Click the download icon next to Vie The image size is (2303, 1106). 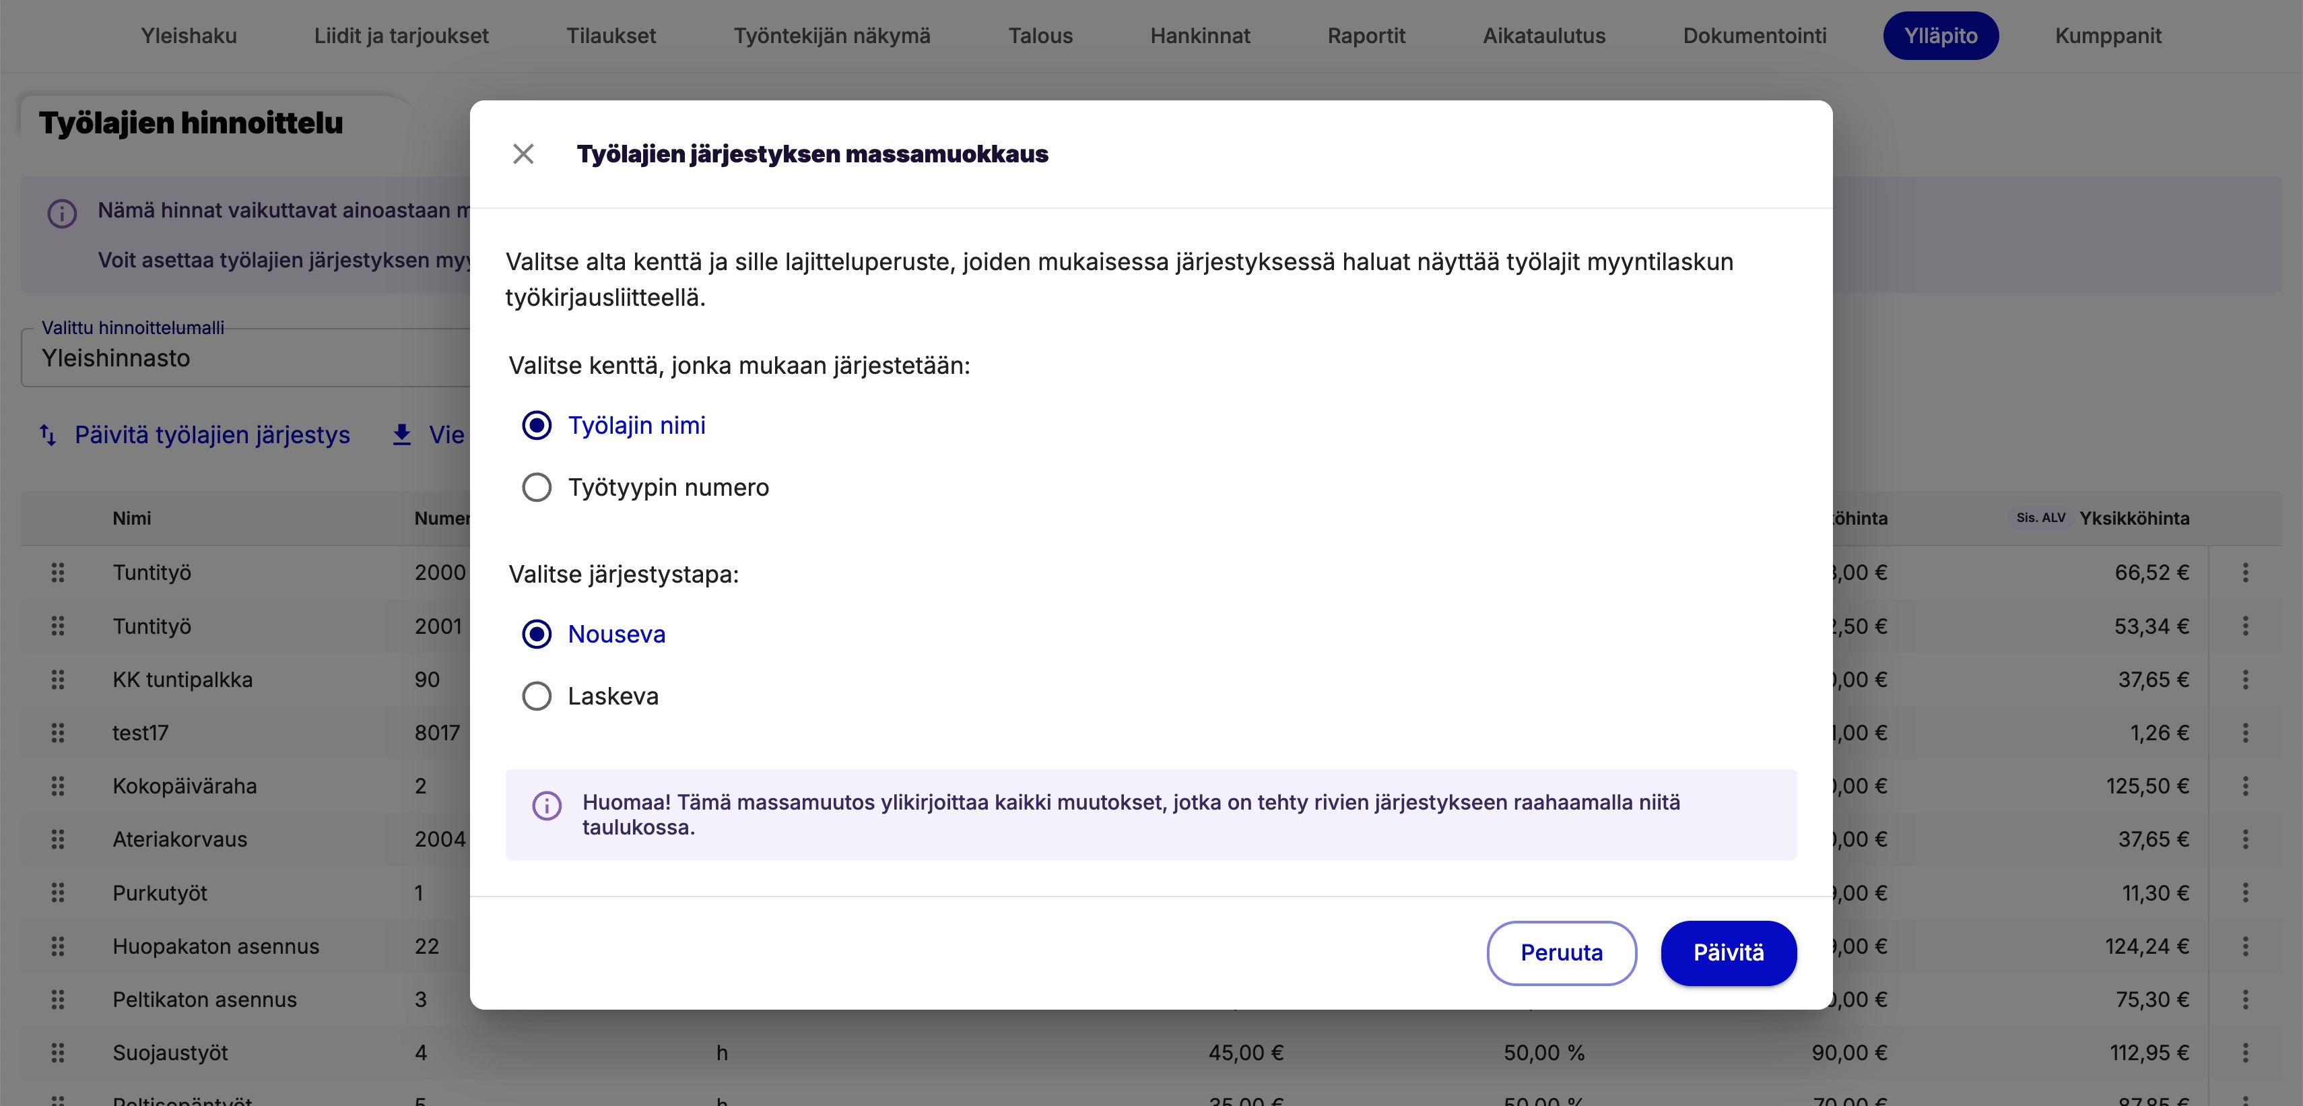point(402,435)
